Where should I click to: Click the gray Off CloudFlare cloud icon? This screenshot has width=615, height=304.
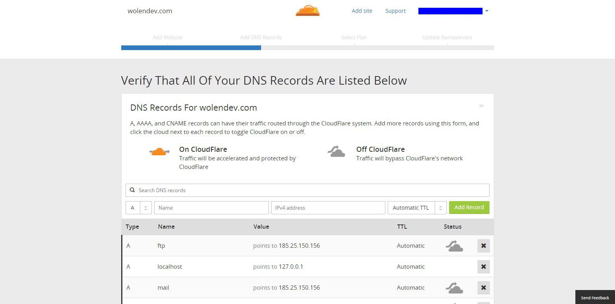336,151
